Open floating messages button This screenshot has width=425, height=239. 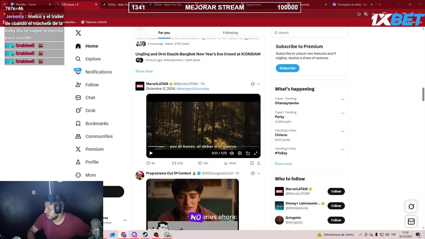411,221
